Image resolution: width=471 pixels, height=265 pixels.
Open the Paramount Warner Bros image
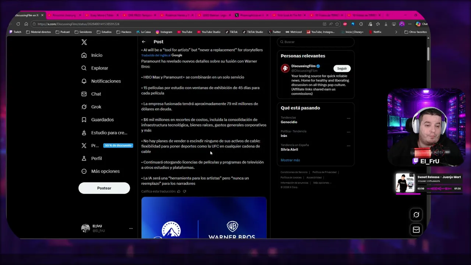click(204, 218)
